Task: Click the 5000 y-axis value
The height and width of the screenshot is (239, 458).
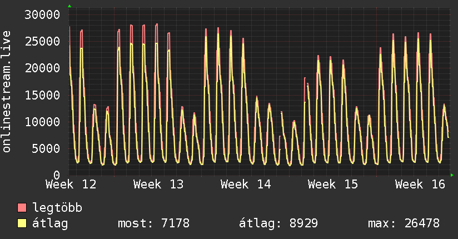Action: click(x=46, y=149)
